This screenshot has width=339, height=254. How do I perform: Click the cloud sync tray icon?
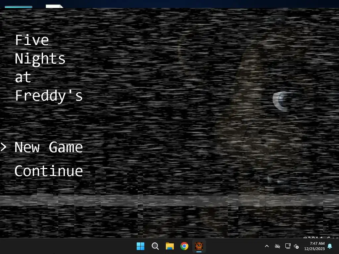coord(277,246)
